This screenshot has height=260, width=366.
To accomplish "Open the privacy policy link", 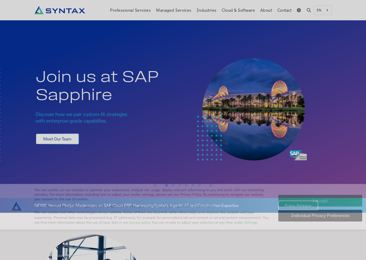I will click(140, 222).
